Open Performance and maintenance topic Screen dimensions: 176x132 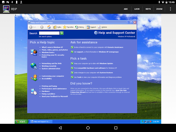tap(54, 89)
